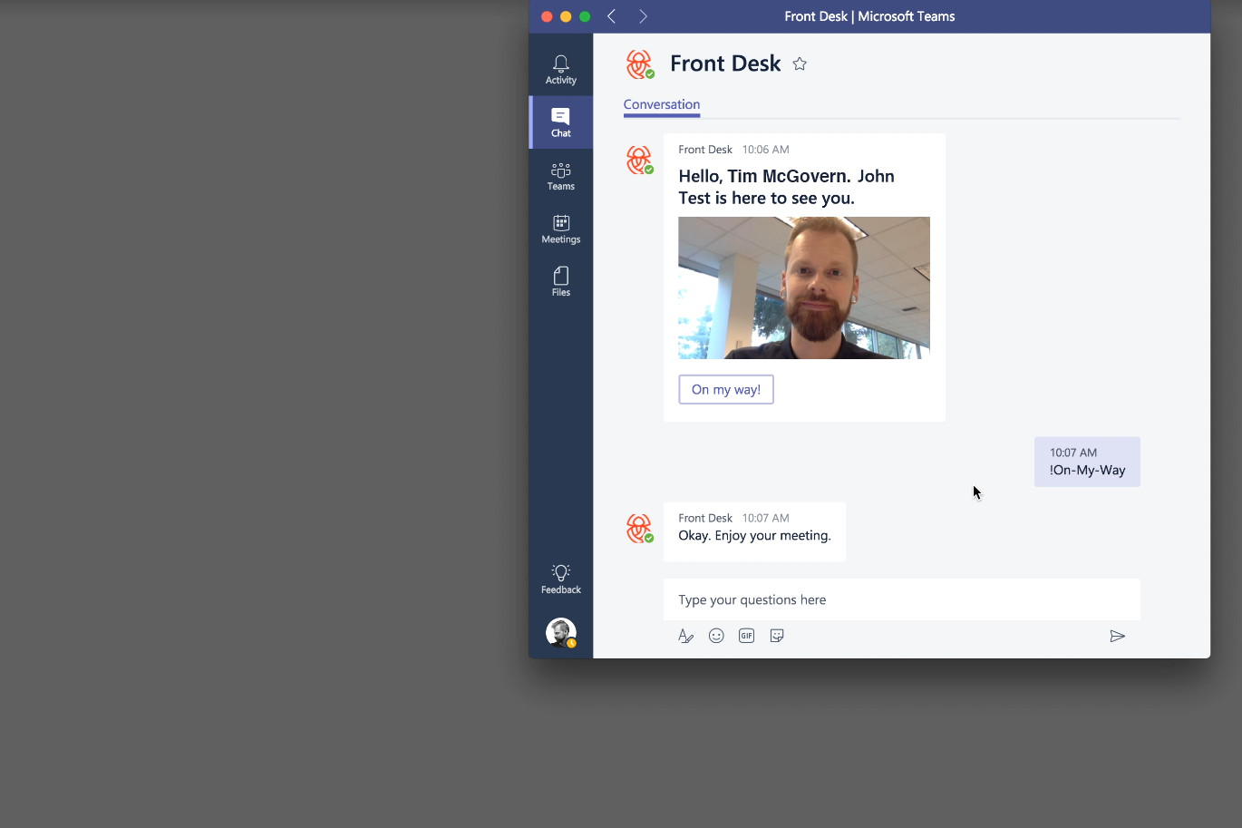Click the Hello, Tim McGovern greeting text
This screenshot has width=1242, height=828.
(786, 187)
